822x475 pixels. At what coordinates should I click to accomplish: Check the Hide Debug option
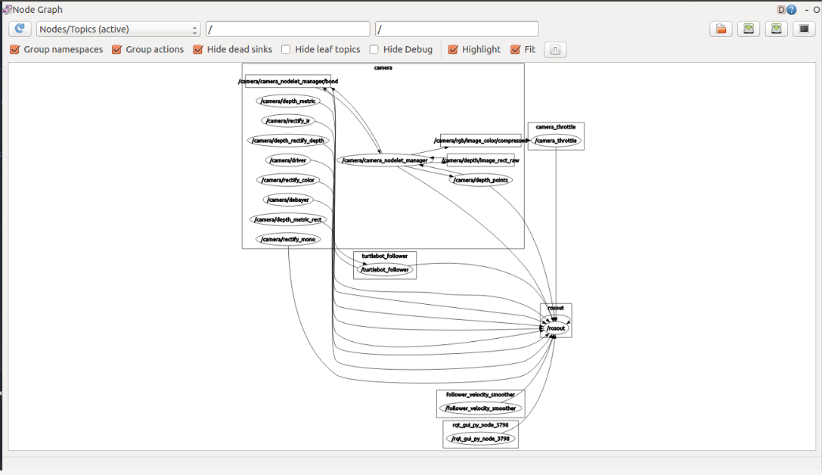374,49
